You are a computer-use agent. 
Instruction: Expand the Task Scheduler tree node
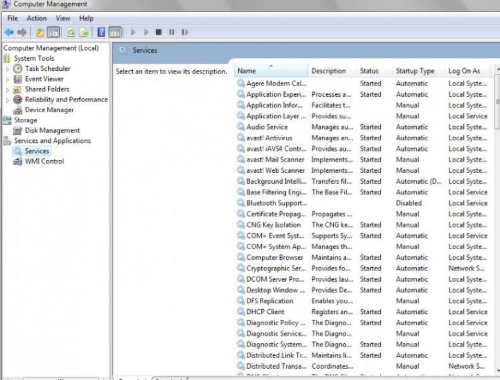7,69
